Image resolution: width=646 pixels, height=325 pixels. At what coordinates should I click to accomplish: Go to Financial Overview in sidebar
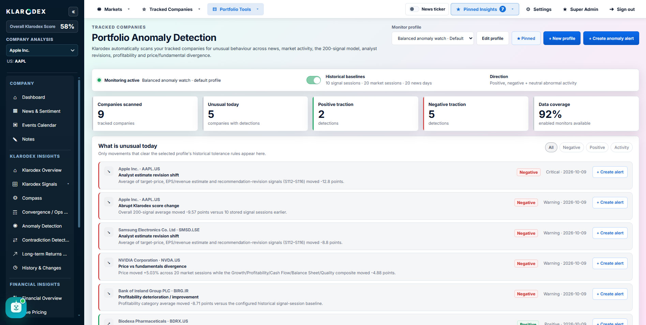[42, 298]
